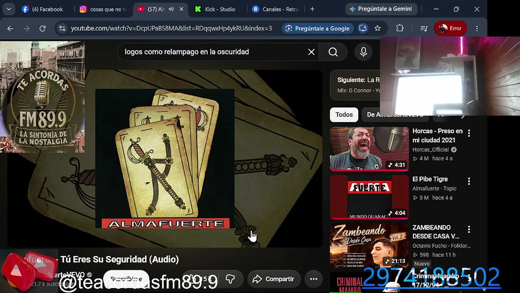Viewport: 520px width, 293px height.
Task: Click the Horcas_Official channel name
Action: (431, 150)
